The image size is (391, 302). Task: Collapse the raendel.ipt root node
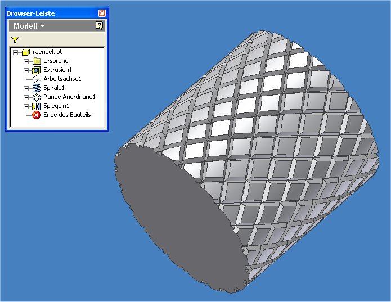tap(15, 52)
